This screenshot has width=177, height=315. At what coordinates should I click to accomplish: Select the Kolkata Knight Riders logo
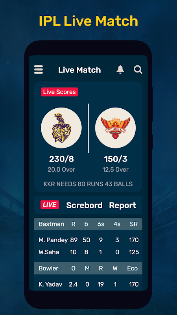pos(61,128)
